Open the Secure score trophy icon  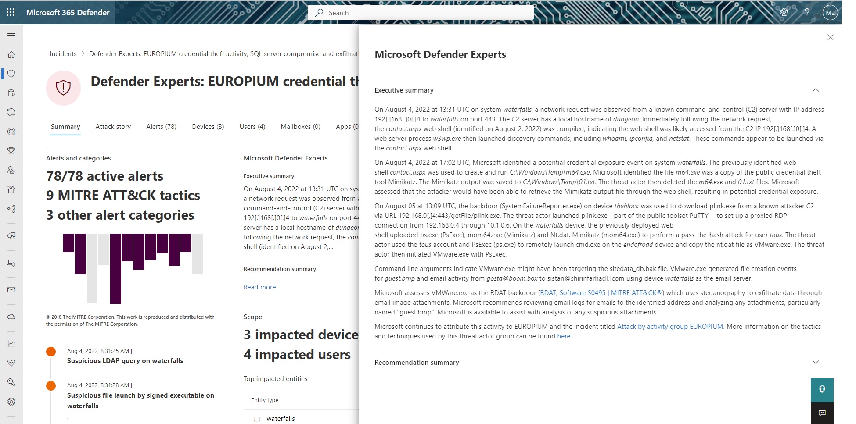pyautogui.click(x=12, y=151)
